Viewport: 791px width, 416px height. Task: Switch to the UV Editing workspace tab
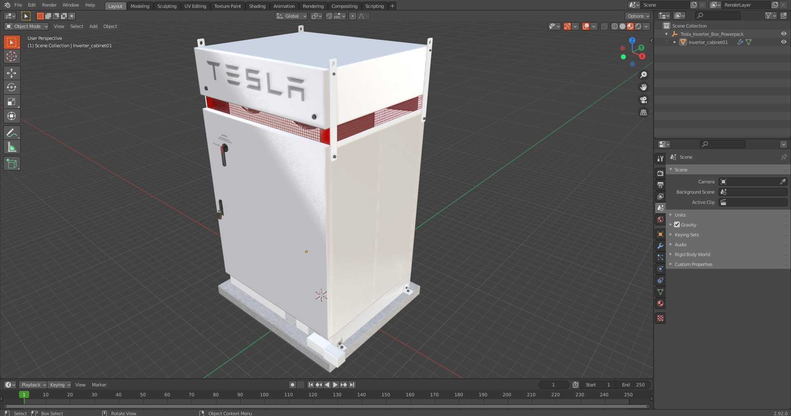[x=195, y=6]
